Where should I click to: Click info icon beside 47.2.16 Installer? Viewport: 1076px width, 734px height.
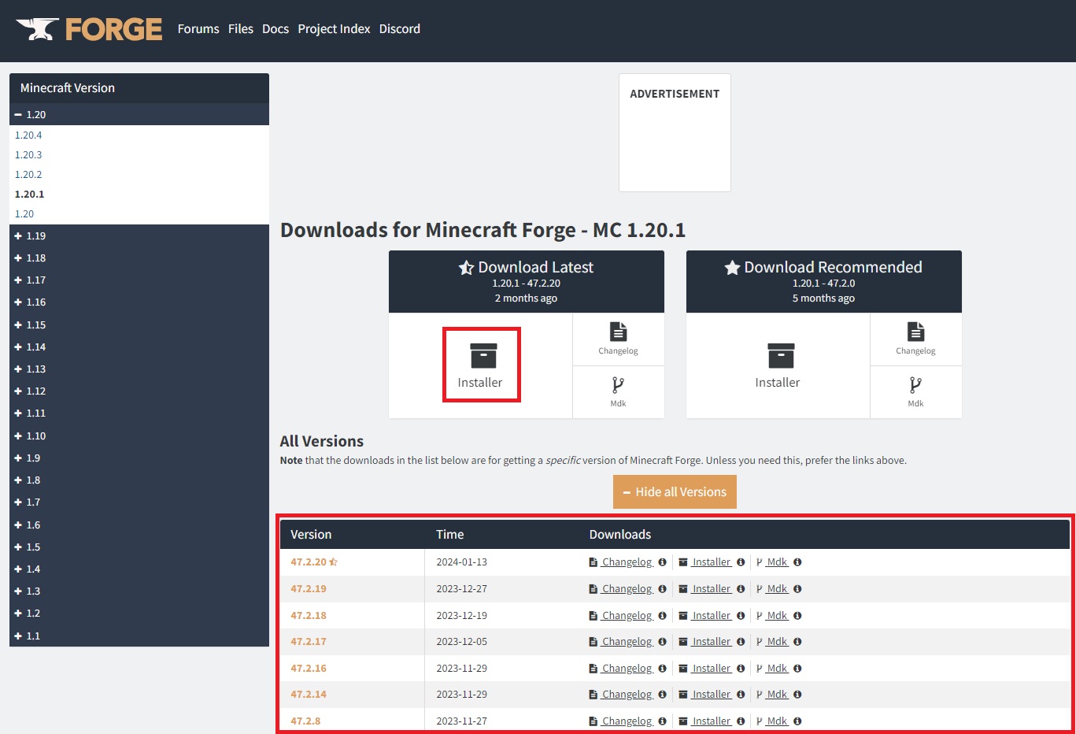click(741, 669)
